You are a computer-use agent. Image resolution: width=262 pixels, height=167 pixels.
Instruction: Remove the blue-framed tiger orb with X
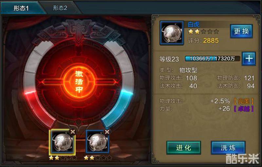click(x=107, y=132)
